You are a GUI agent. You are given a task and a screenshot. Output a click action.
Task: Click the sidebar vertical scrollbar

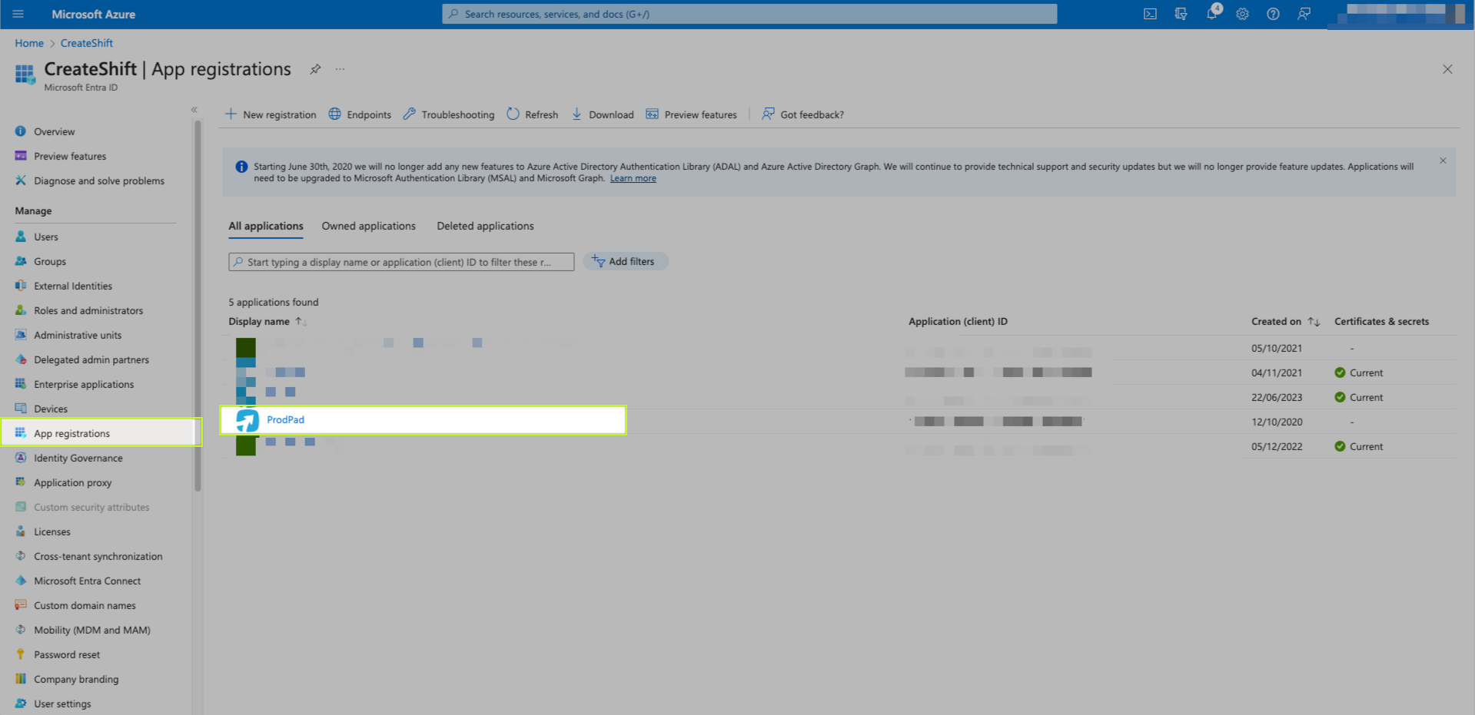click(198, 306)
